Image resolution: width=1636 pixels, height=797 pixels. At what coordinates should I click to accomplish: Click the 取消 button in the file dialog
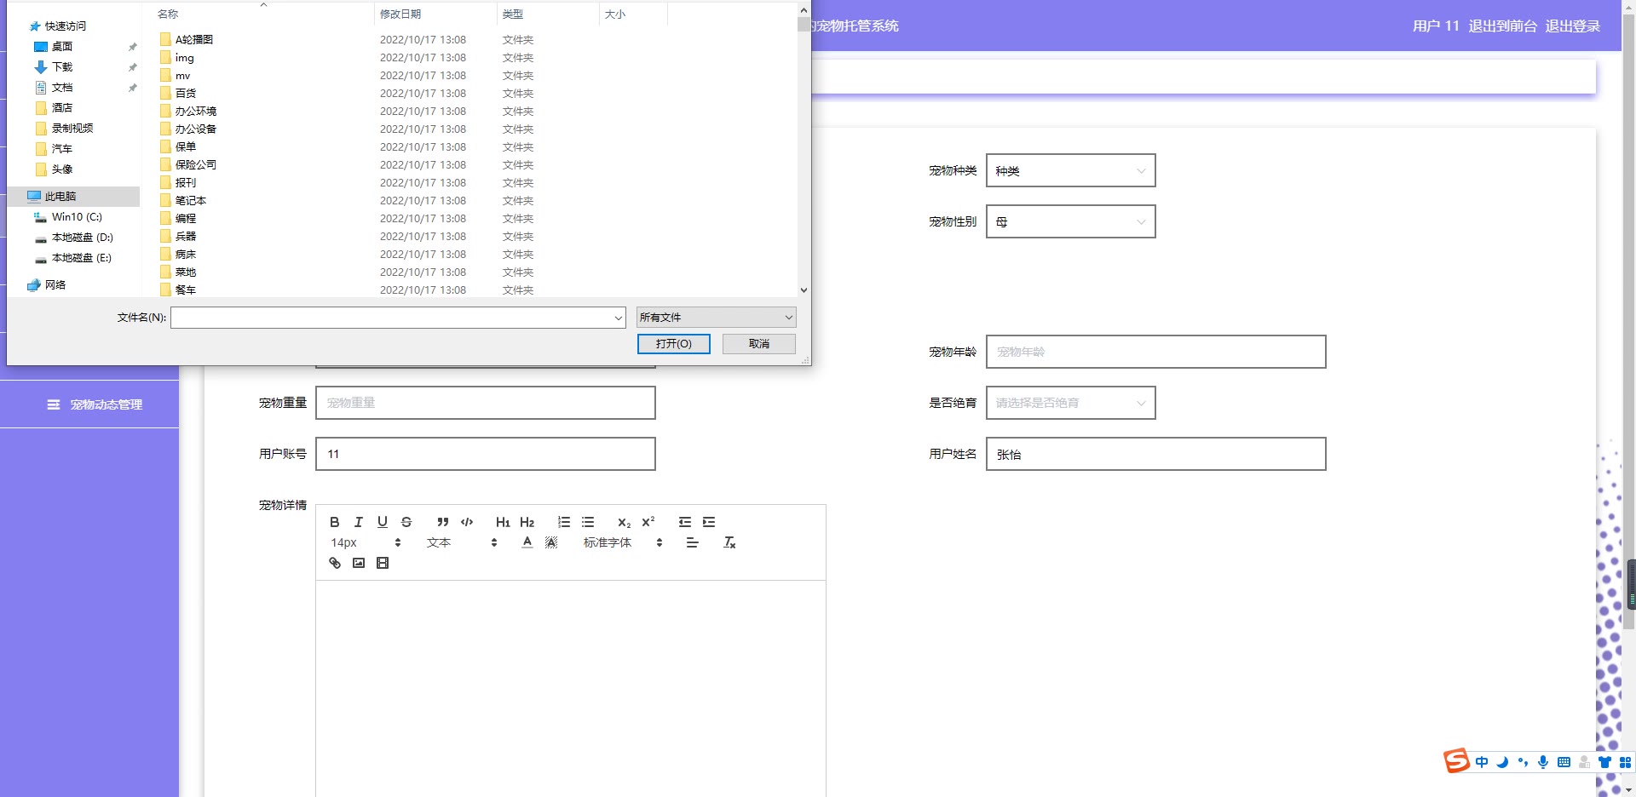tap(758, 344)
